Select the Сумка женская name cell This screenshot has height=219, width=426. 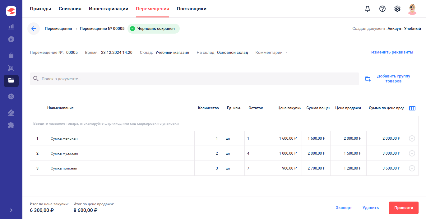(x=120, y=138)
